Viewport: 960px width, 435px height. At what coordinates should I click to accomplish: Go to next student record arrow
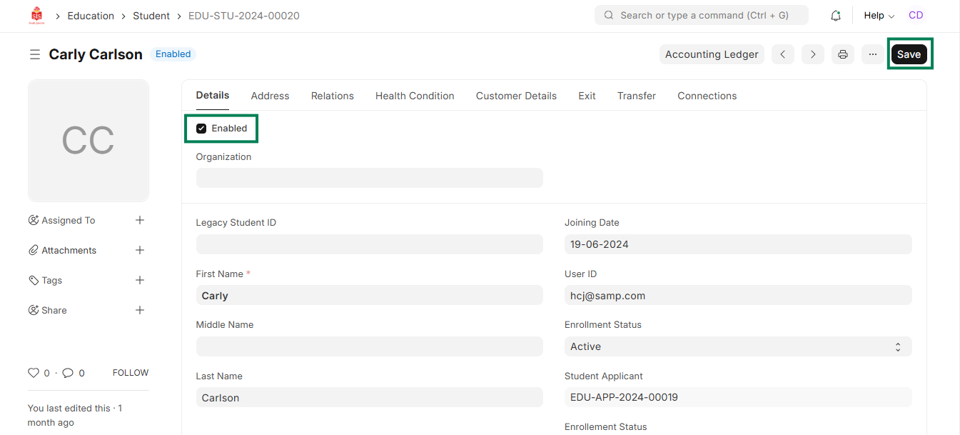(812, 54)
